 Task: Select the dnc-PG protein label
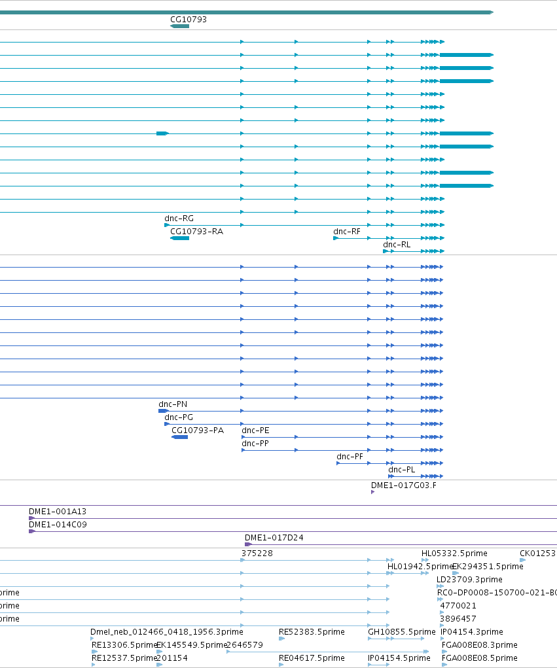point(179,417)
